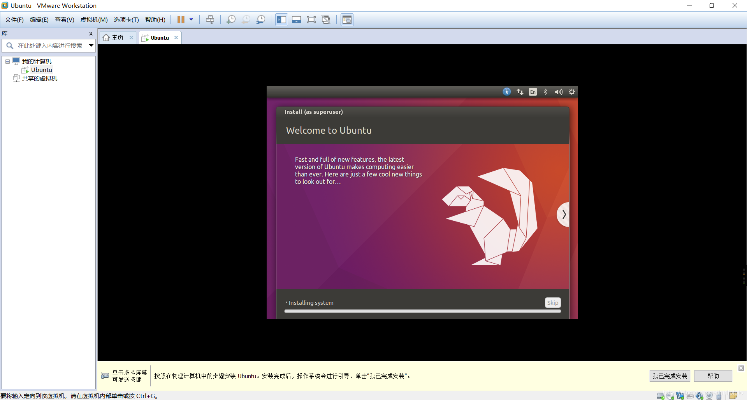This screenshot has width=747, height=400.
Task: Close the Ubuntu tab
Action: (176, 38)
